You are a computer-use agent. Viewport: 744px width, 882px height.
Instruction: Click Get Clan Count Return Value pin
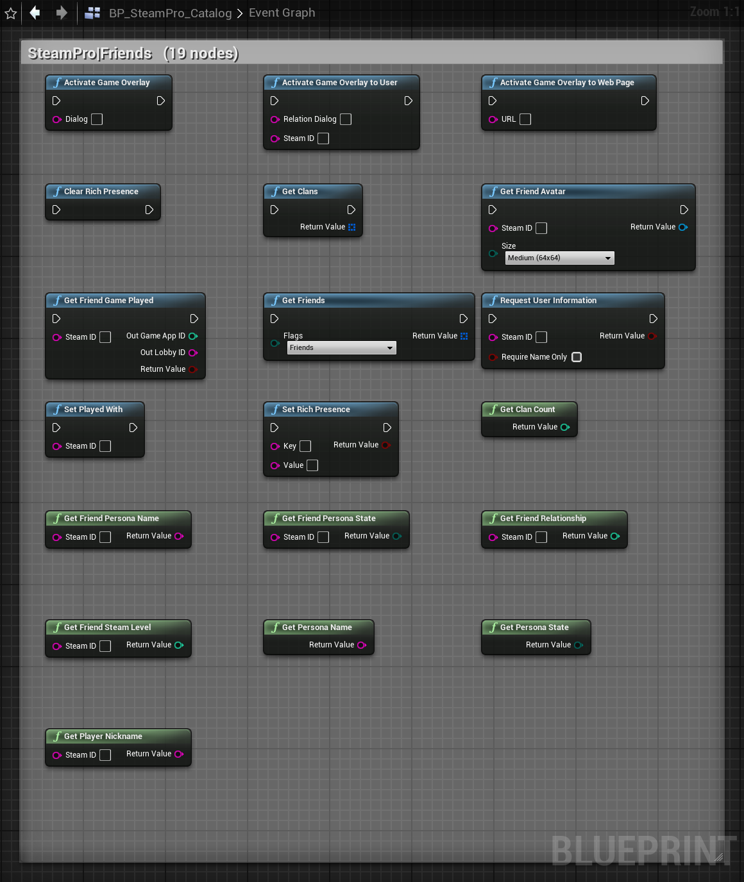coord(565,427)
